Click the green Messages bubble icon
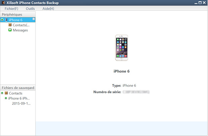 point(10,30)
